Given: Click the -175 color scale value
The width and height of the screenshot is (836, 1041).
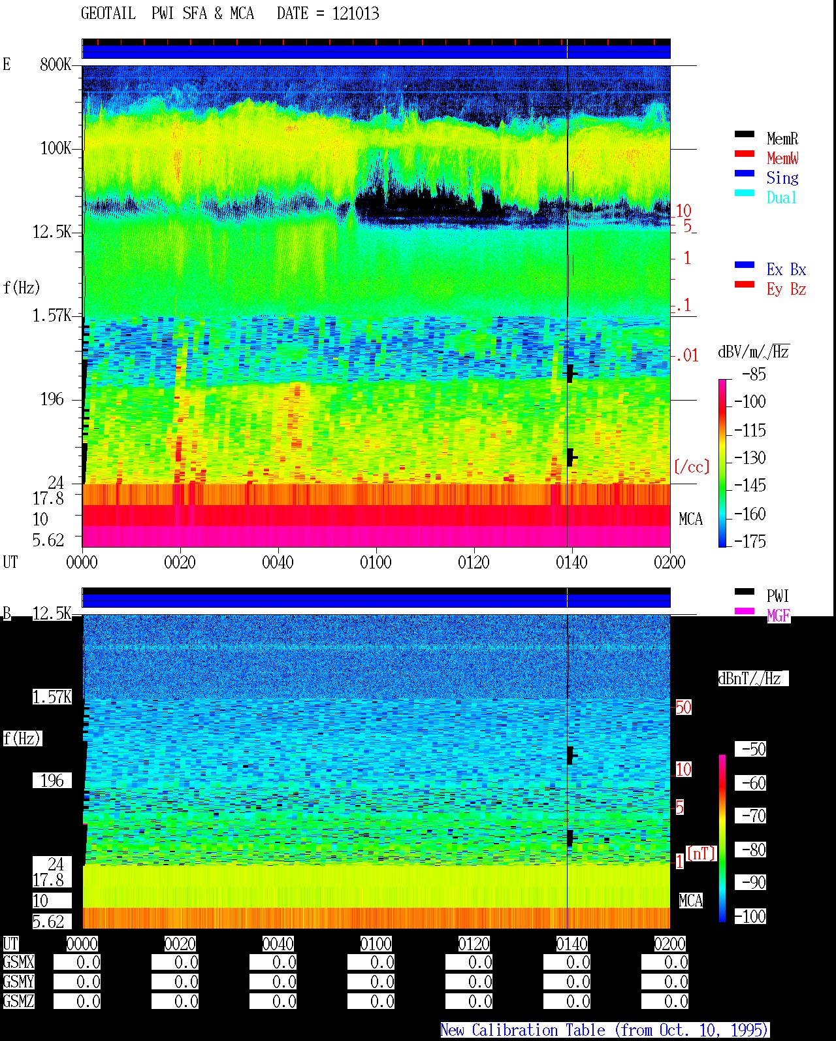Looking at the screenshot, I should pos(750,541).
